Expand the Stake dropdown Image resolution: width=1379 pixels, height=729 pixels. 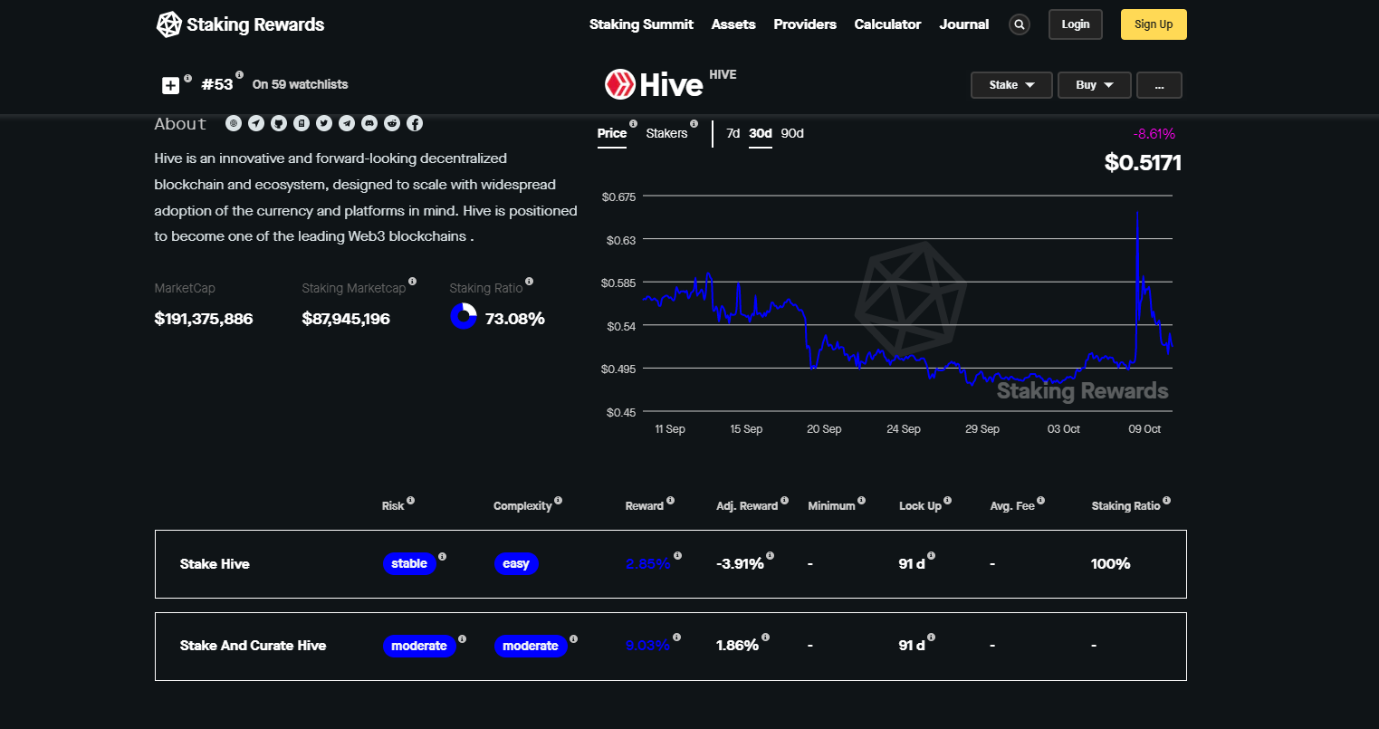point(1011,85)
